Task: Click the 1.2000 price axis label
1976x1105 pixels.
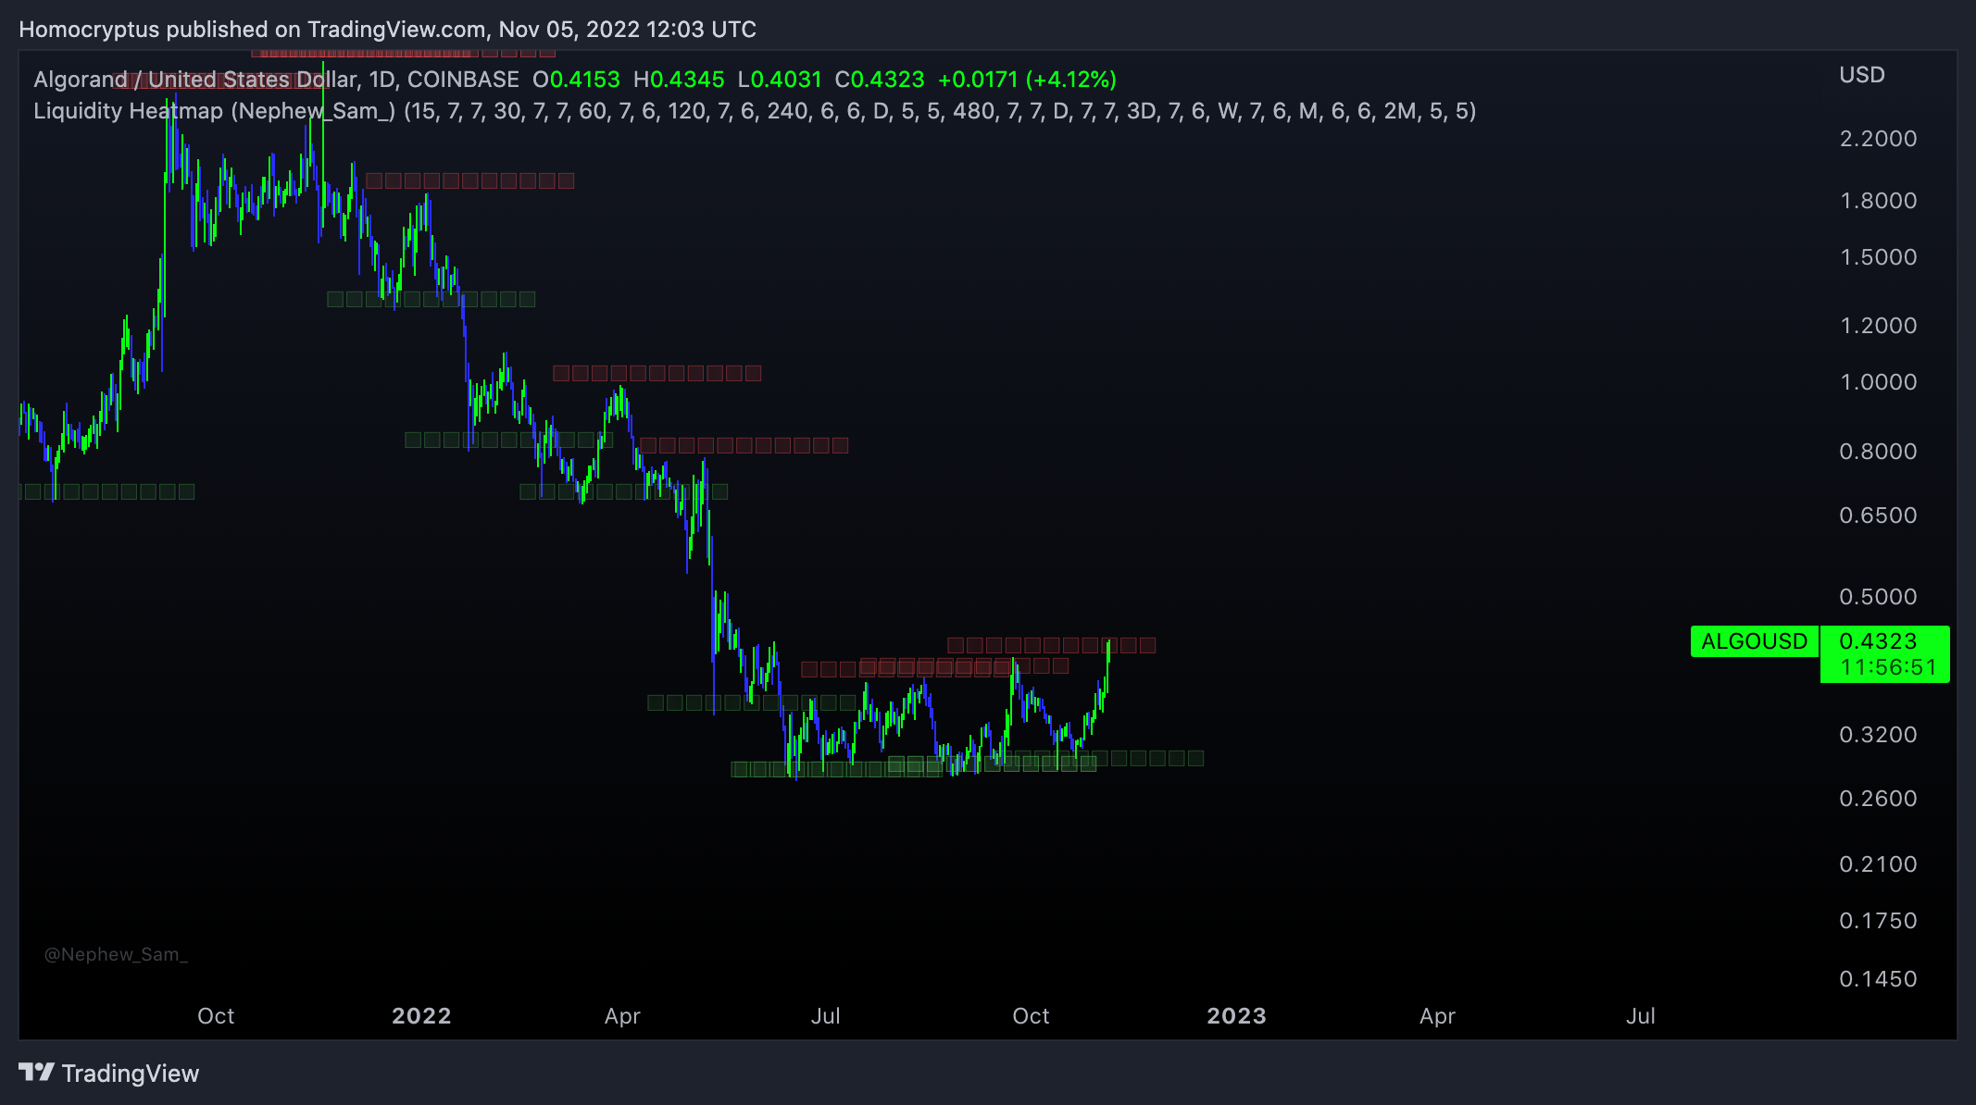Action: tap(1878, 326)
